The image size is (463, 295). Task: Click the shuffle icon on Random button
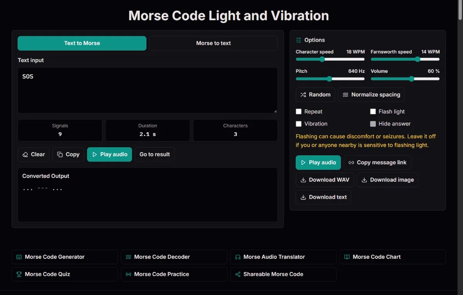click(x=303, y=95)
